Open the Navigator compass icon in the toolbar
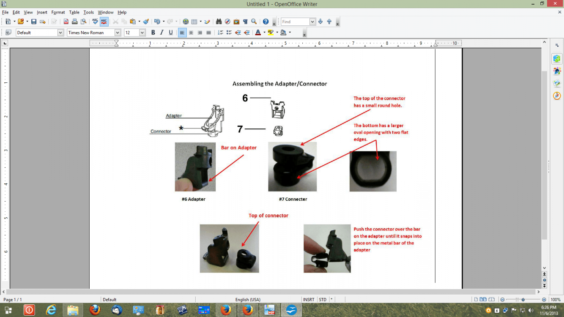564x317 pixels. coord(227,22)
